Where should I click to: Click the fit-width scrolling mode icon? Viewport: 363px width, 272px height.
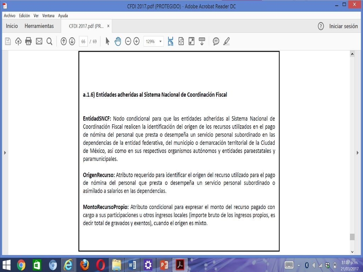171,41
